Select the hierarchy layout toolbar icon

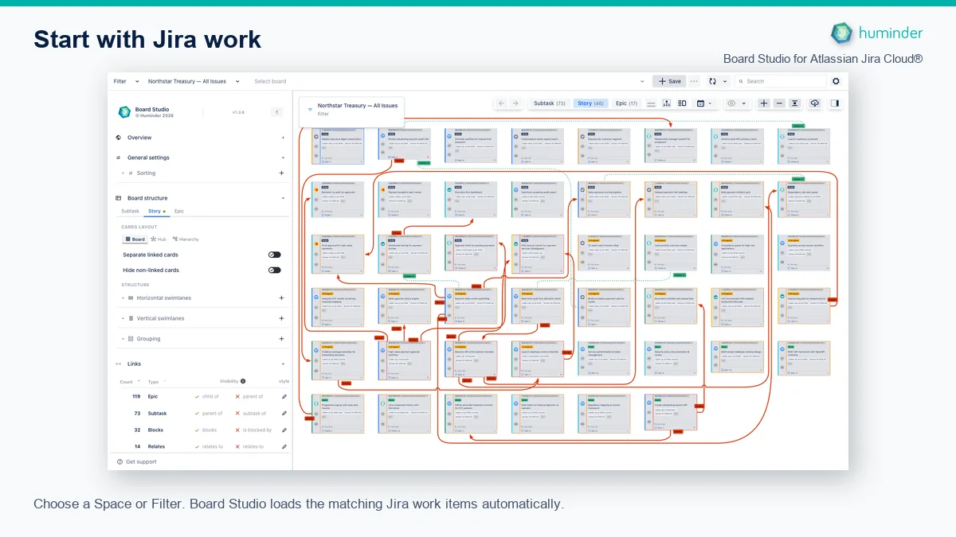(666, 103)
